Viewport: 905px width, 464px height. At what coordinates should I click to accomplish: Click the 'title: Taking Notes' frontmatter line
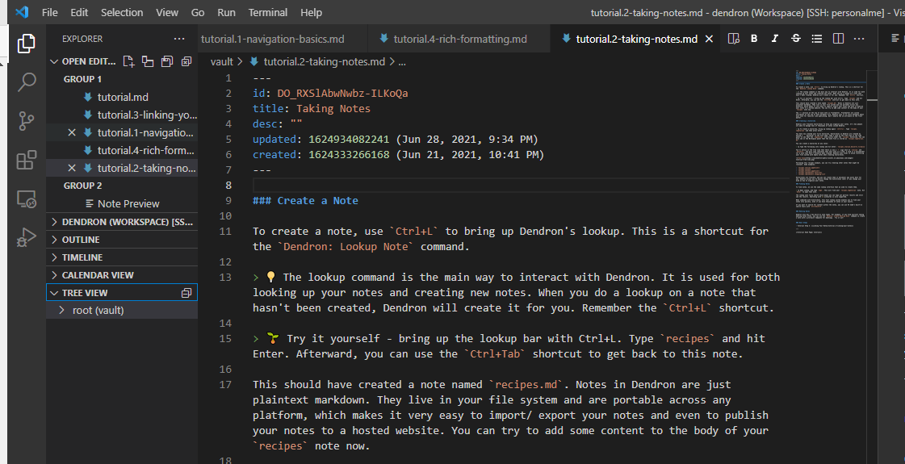[312, 108]
